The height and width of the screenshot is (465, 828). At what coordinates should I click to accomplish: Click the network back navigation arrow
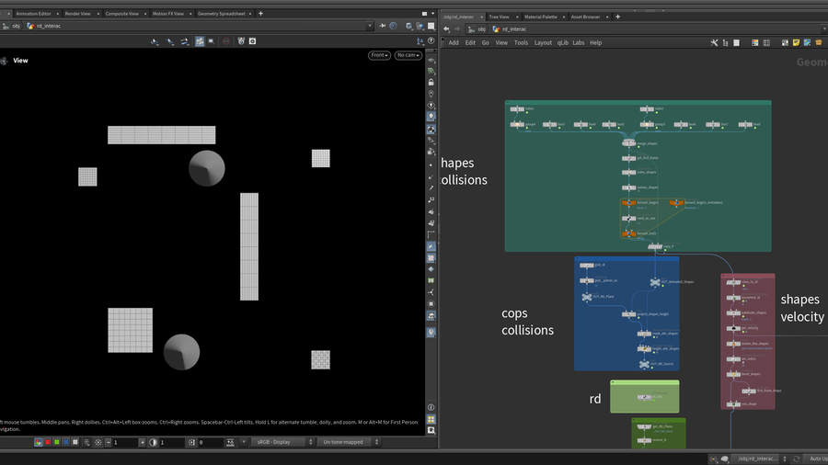(446, 28)
